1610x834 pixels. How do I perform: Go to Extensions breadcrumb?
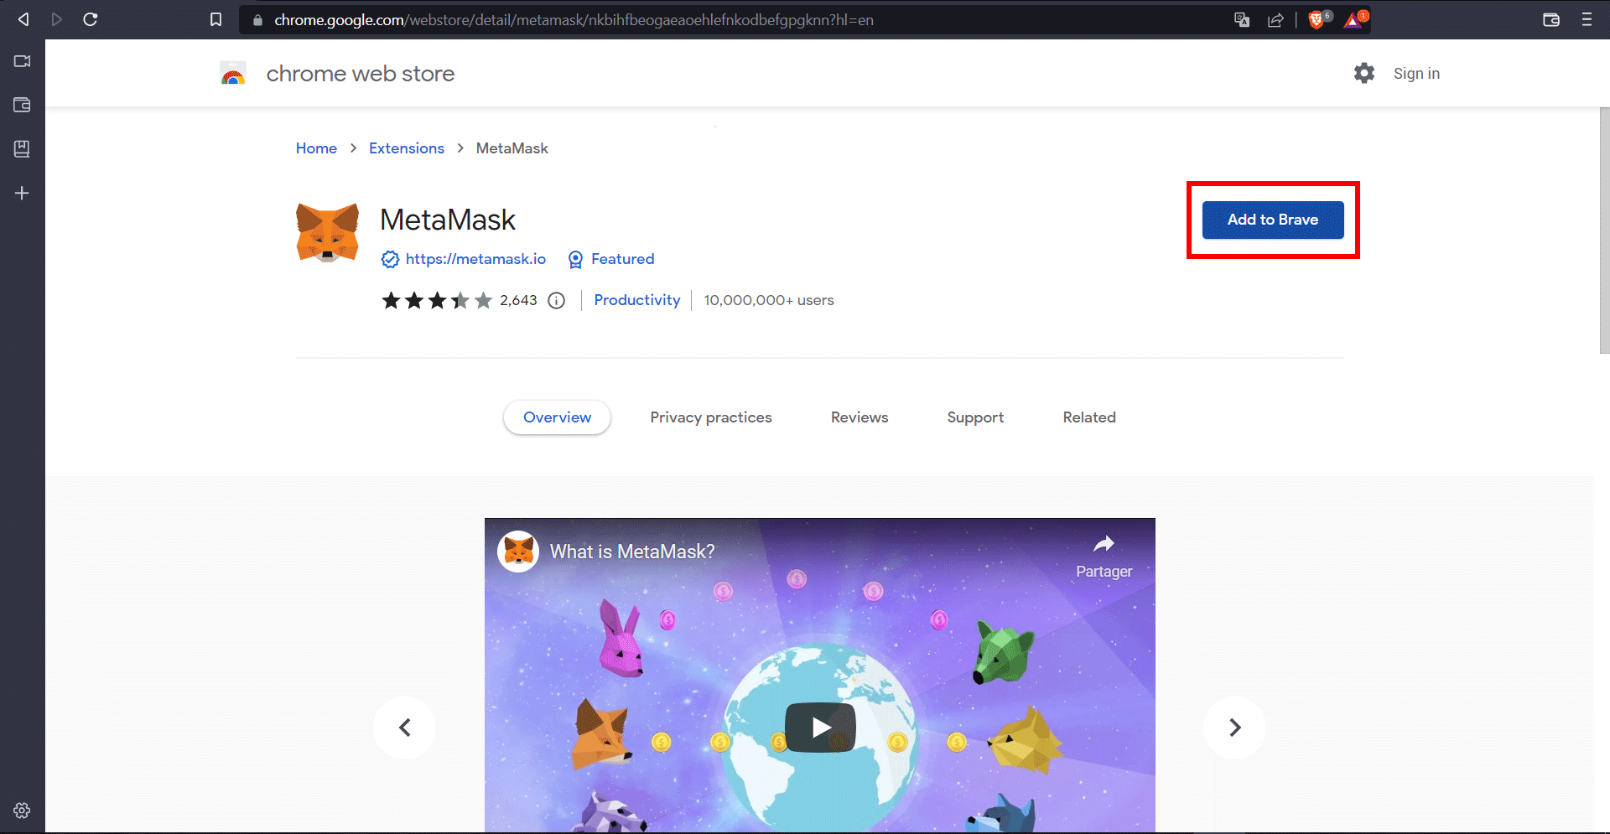[407, 148]
